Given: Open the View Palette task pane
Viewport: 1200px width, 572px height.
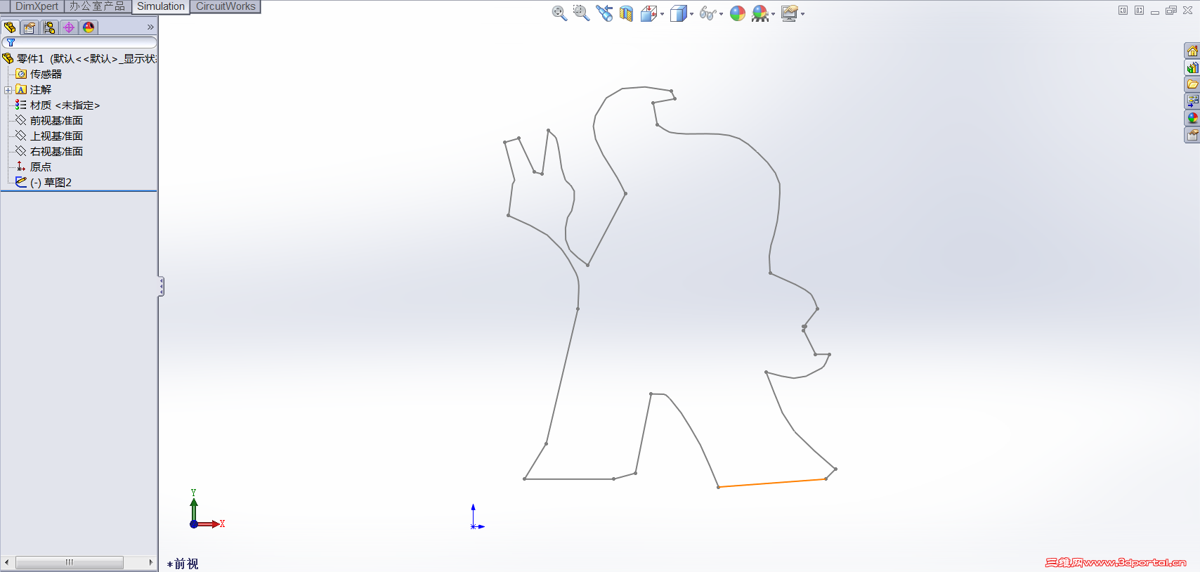Looking at the screenshot, I should coord(1192,101).
